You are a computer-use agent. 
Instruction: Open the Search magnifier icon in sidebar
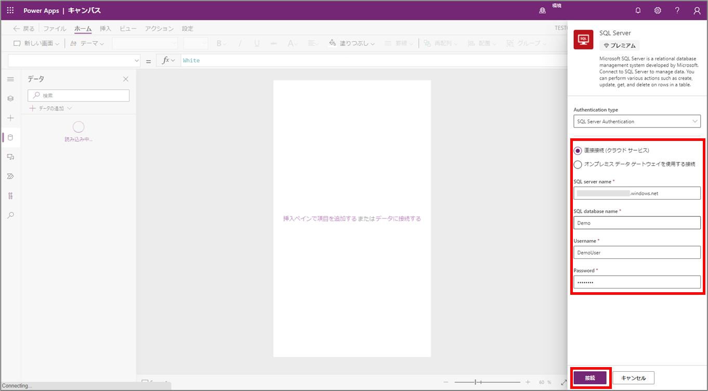pos(10,215)
